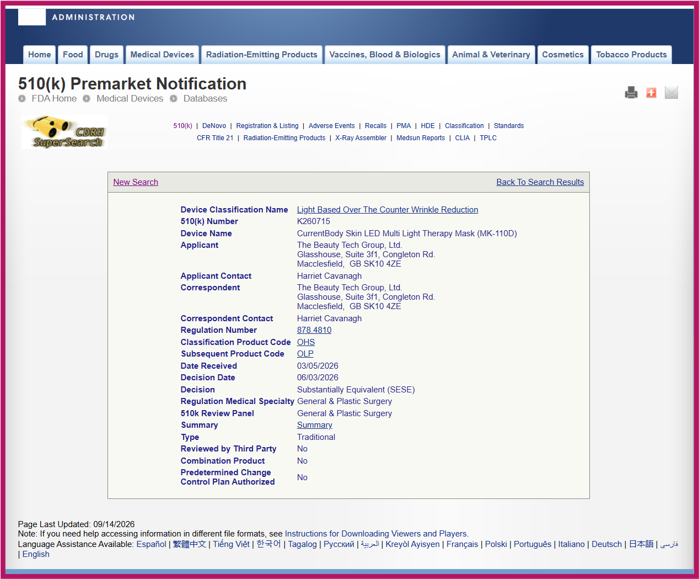Viewport: 699px width, 579px height.
Task: Open the Food tab
Action: 73,55
